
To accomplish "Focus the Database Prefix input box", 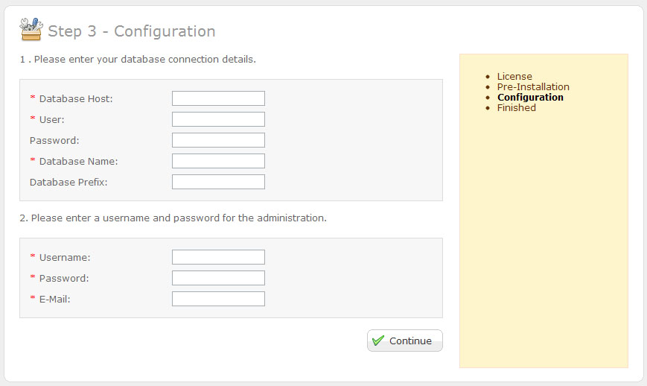I will (218, 182).
